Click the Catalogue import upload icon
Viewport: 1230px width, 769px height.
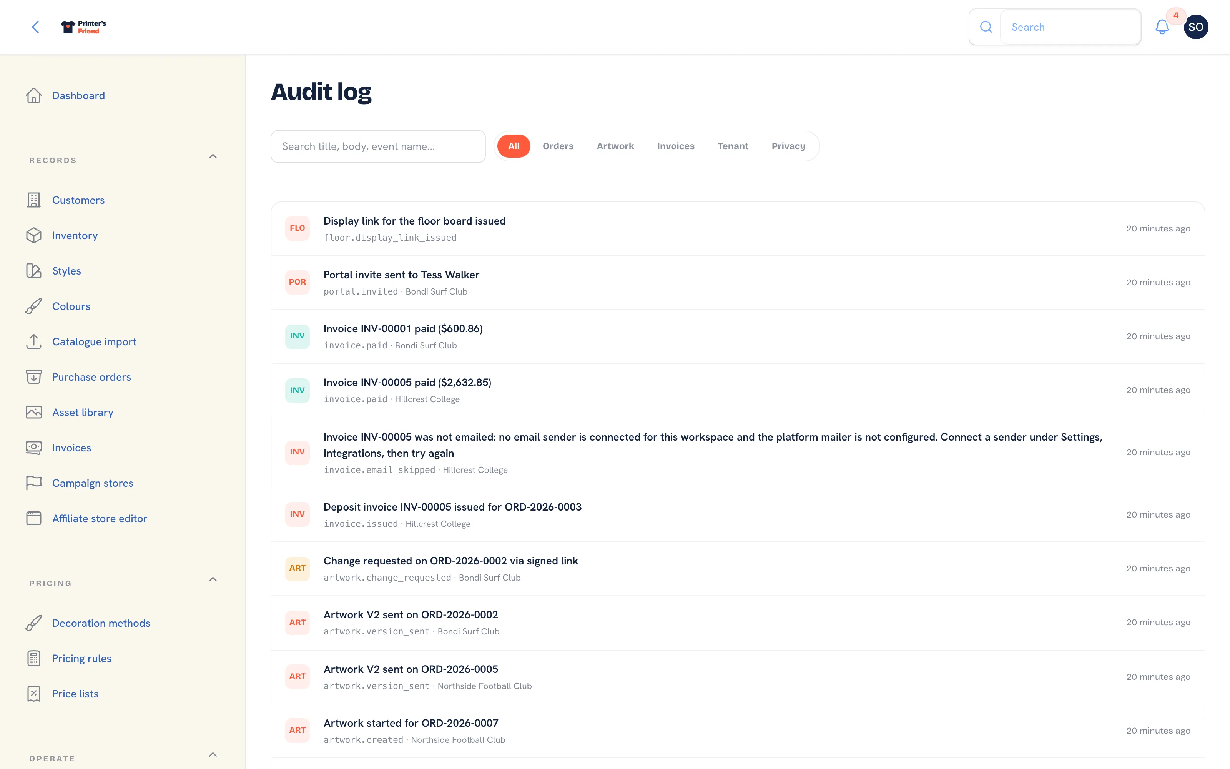coord(33,342)
